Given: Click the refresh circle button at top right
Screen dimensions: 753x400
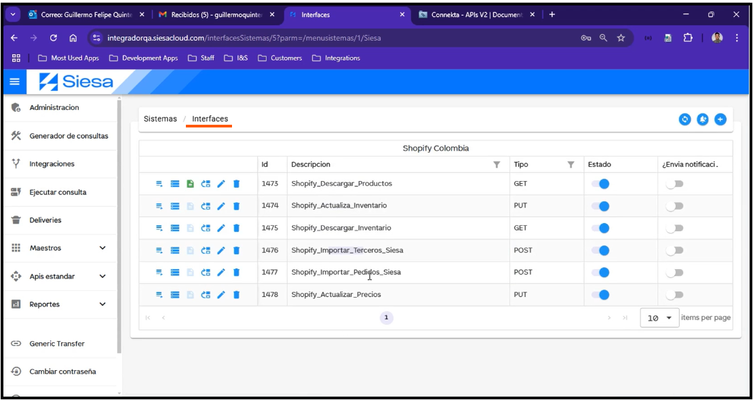Looking at the screenshot, I should pyautogui.click(x=685, y=119).
